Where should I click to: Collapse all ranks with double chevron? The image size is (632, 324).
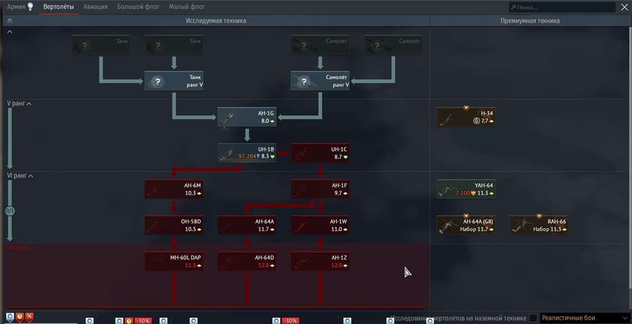(9, 21)
